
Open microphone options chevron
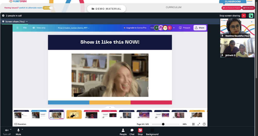(x=22, y=129)
